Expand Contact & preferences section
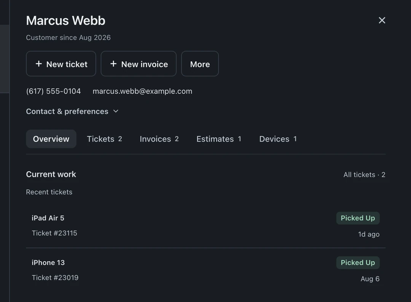 coord(72,111)
